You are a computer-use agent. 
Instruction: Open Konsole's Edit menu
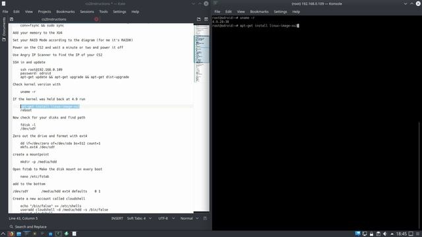point(229,12)
